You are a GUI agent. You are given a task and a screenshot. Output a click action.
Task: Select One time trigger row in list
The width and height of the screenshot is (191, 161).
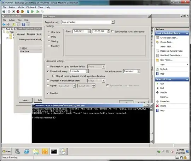[x=31, y=51]
